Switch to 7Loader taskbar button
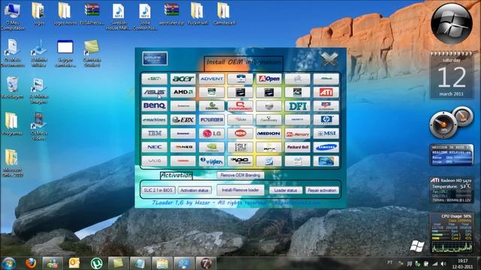Viewport: 481px width, 270px height. coord(206,263)
